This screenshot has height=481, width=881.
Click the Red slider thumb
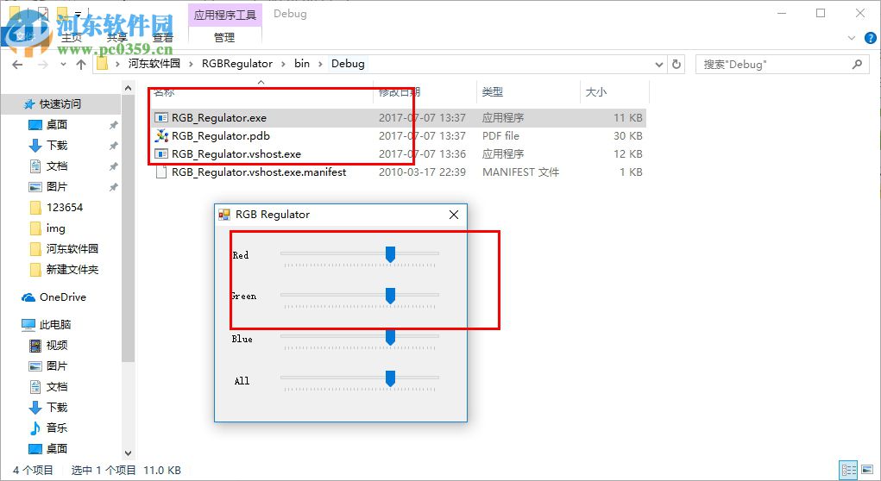(x=390, y=254)
